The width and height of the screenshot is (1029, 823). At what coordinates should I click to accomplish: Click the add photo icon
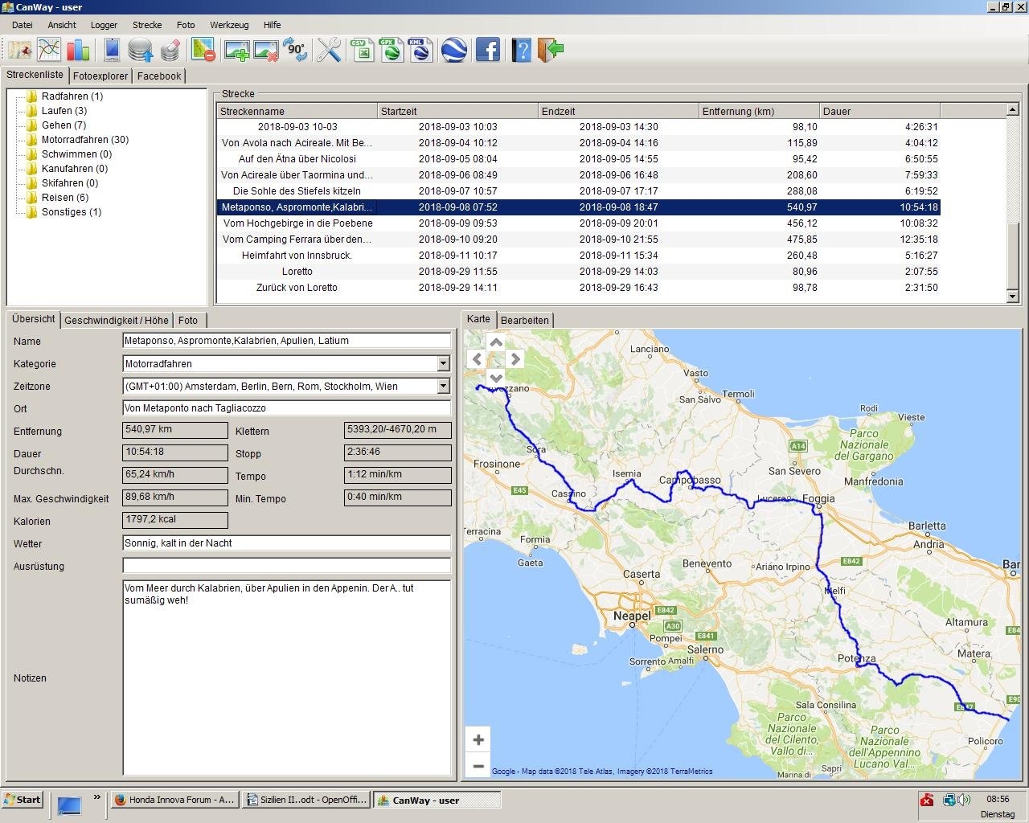pyautogui.click(x=236, y=51)
